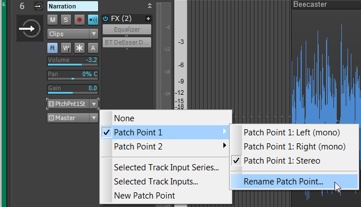Click the Clips edit filter field

[68, 34]
